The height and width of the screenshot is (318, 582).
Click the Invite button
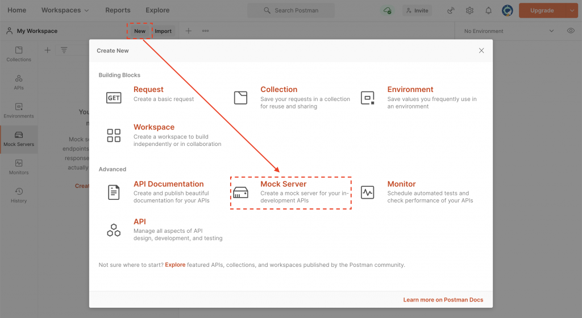[x=417, y=10]
